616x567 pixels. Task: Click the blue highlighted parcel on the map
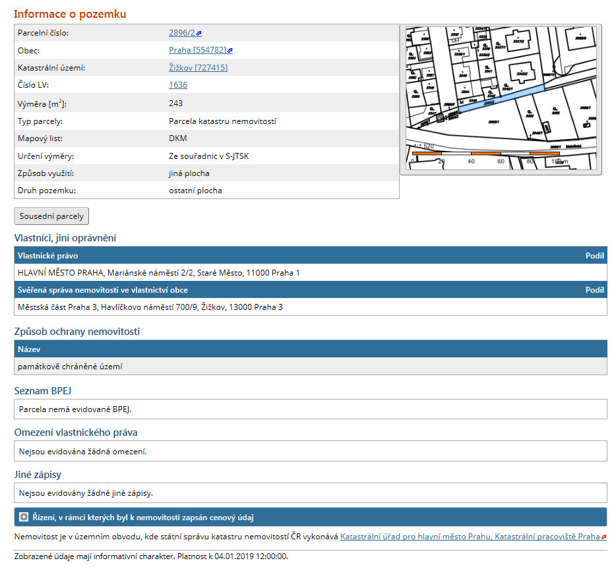pos(501,99)
